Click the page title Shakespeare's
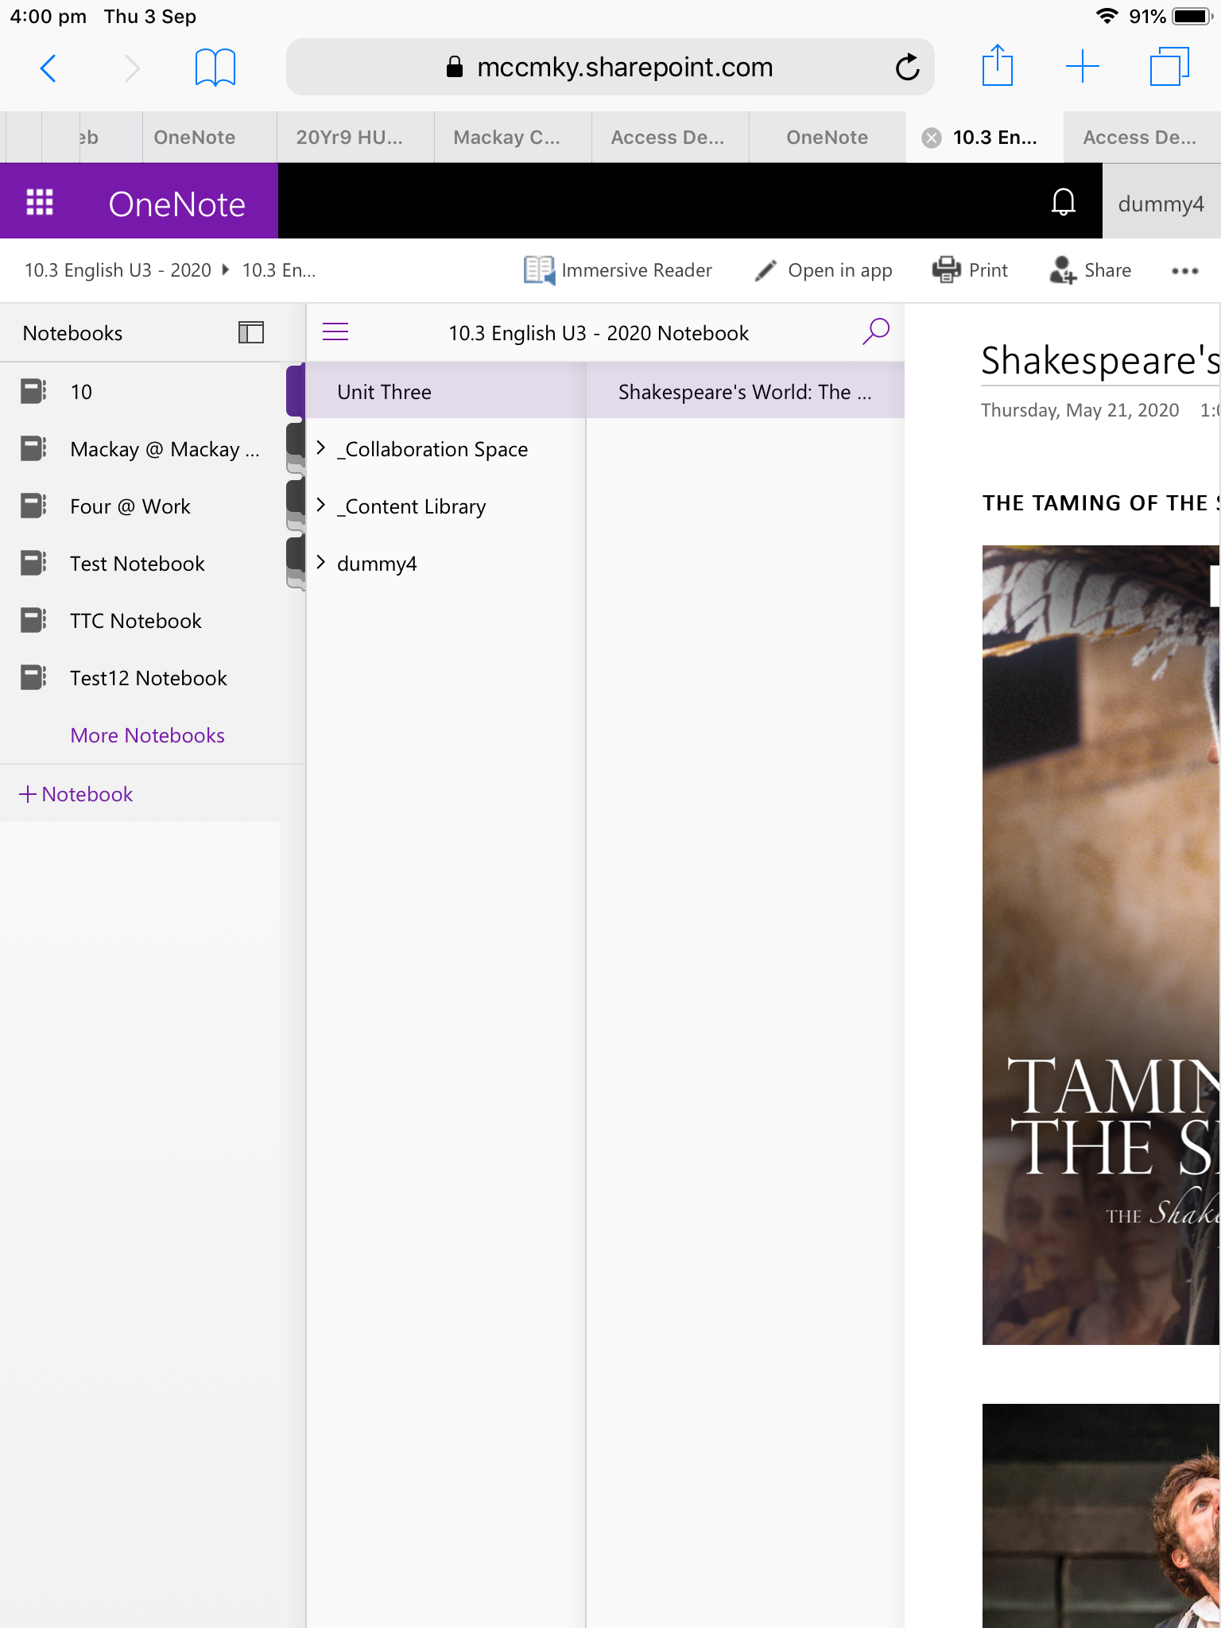This screenshot has height=1628, width=1221. [x=1100, y=360]
